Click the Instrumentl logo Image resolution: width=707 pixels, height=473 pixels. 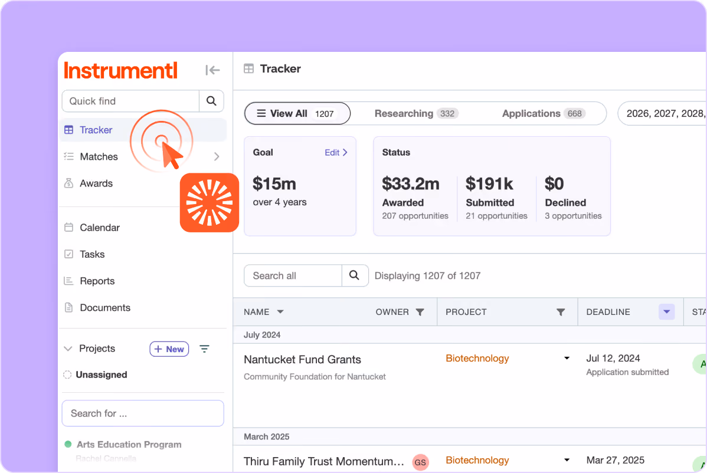pos(120,70)
